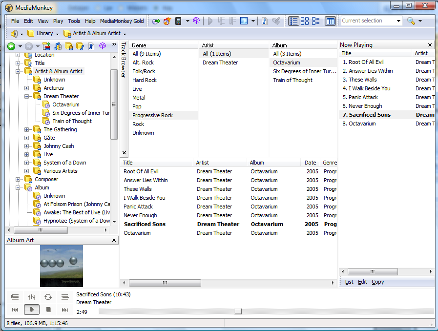Screen dimensions: 438x331
Task: Open the equalizer sliders icon
Action: pyautogui.click(x=32, y=297)
